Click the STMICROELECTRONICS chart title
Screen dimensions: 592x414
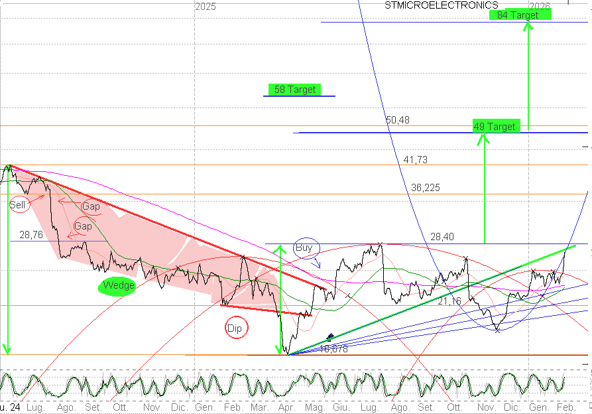click(x=441, y=5)
